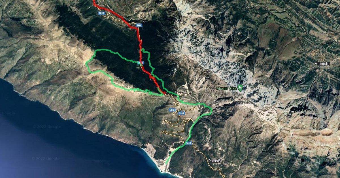Click the lower © 2022 Google watermark
Viewport: 340px width, 178px height.
(x=45, y=159)
